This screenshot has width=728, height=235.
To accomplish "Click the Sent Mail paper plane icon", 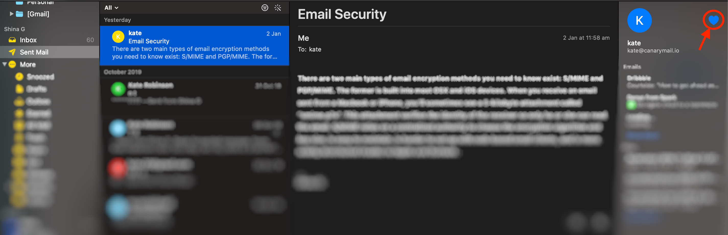I will click(x=12, y=52).
